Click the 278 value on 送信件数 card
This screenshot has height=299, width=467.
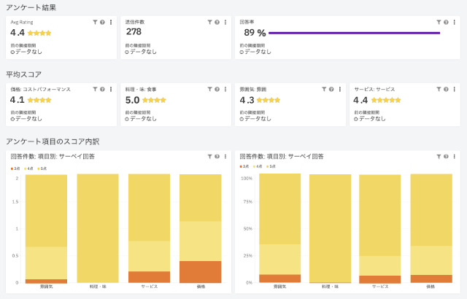tap(134, 32)
